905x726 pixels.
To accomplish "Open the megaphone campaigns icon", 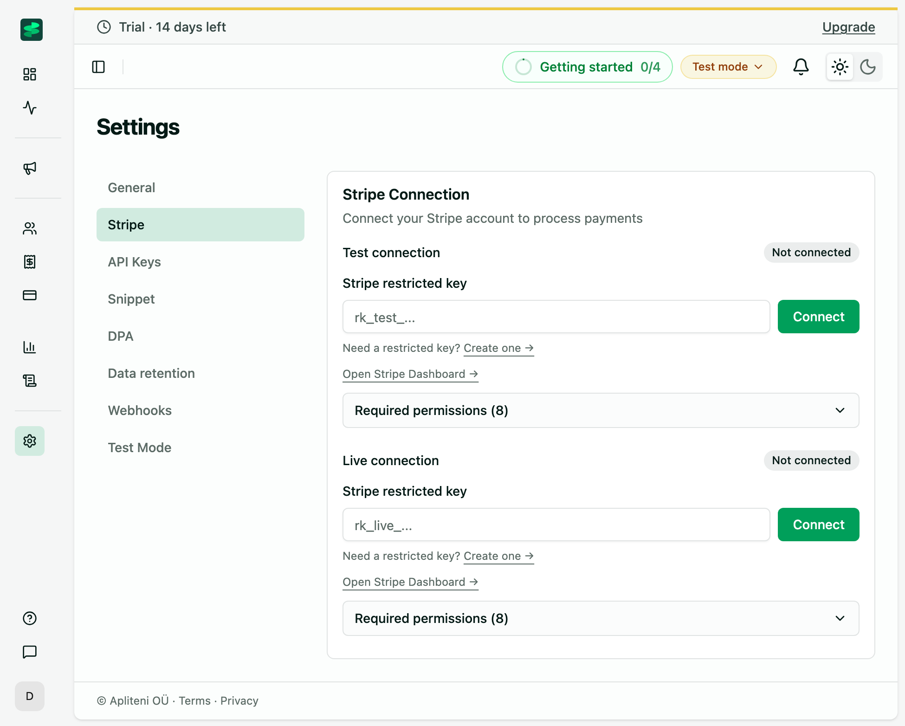I will (x=30, y=168).
